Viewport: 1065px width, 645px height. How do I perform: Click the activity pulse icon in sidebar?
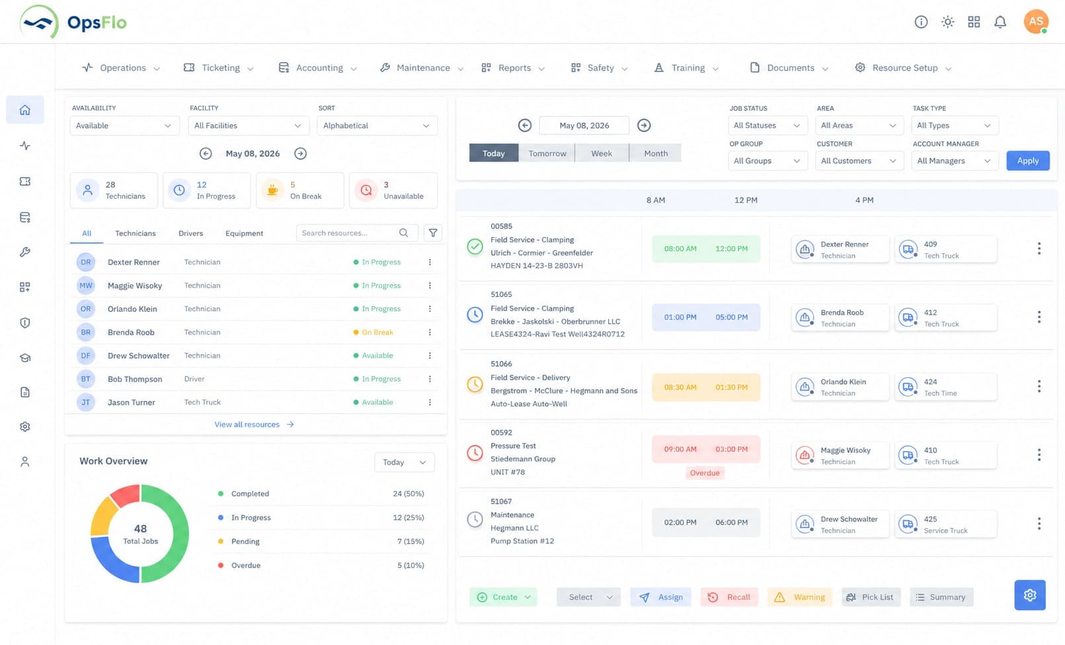click(x=25, y=145)
